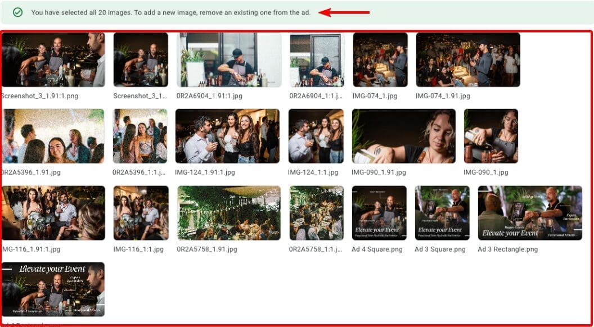
Task: Pick the Ad 3 Square.png thumbnail
Action: pyautogui.click(x=442, y=213)
